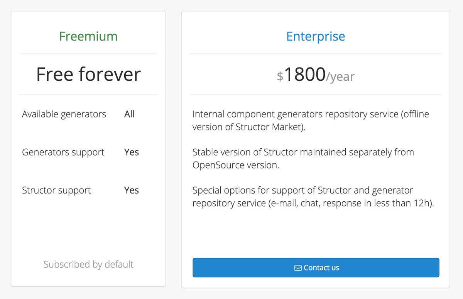Click the Contact us button label

point(321,268)
